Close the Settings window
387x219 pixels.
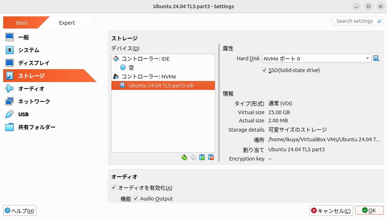click(x=380, y=6)
